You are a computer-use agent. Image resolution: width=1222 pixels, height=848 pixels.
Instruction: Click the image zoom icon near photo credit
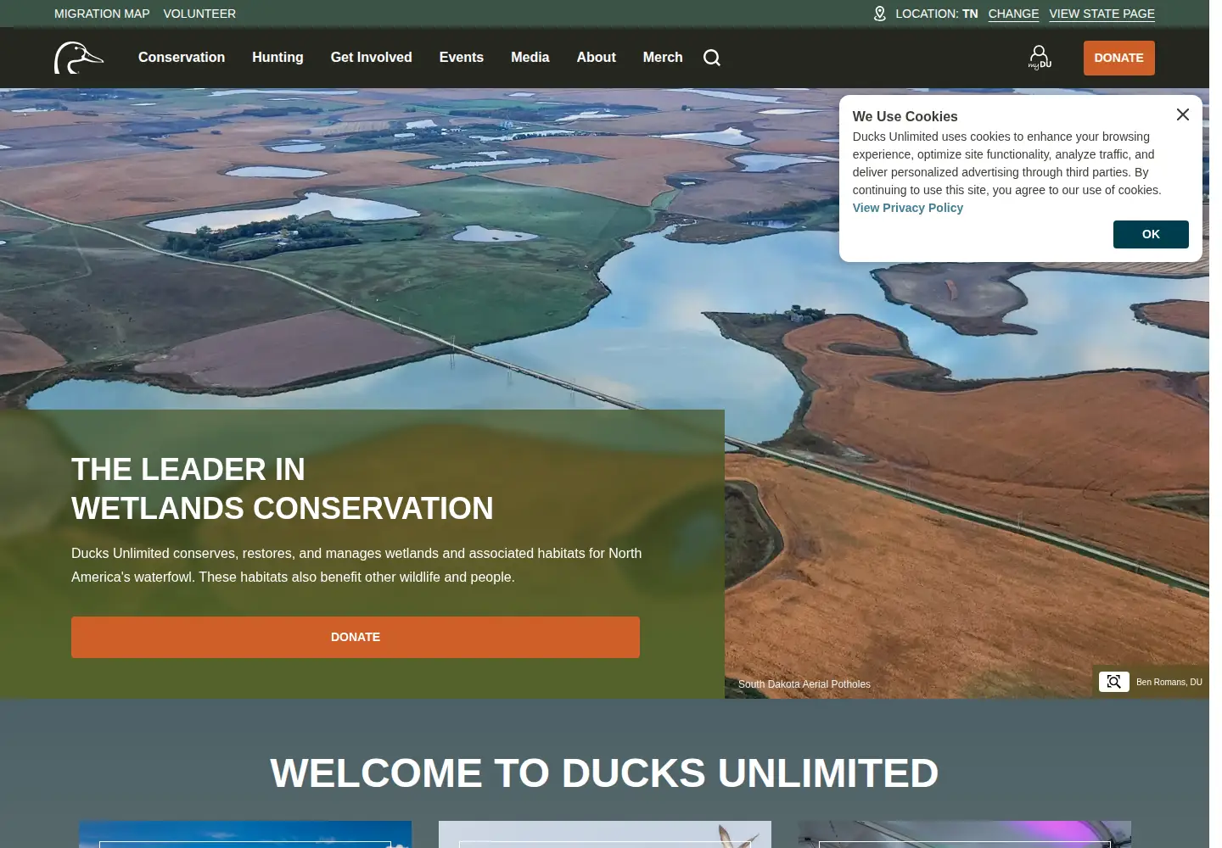pyautogui.click(x=1114, y=682)
